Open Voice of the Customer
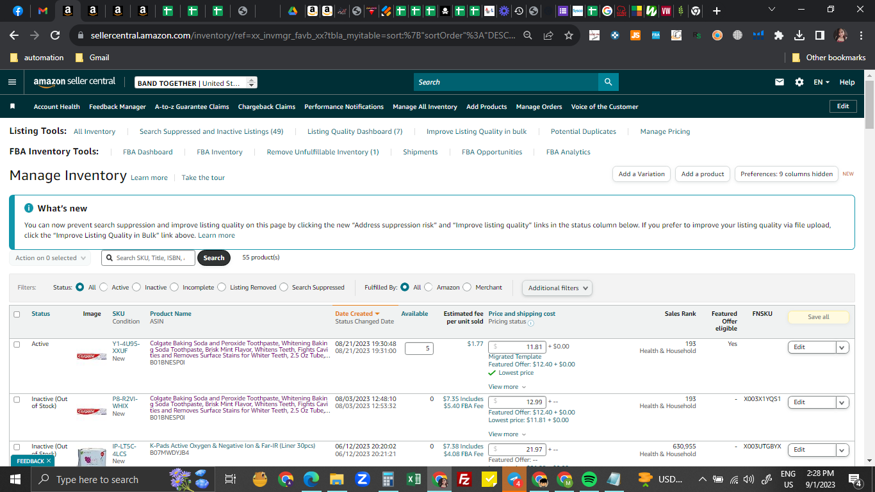This screenshot has width=875, height=492. coord(605,107)
